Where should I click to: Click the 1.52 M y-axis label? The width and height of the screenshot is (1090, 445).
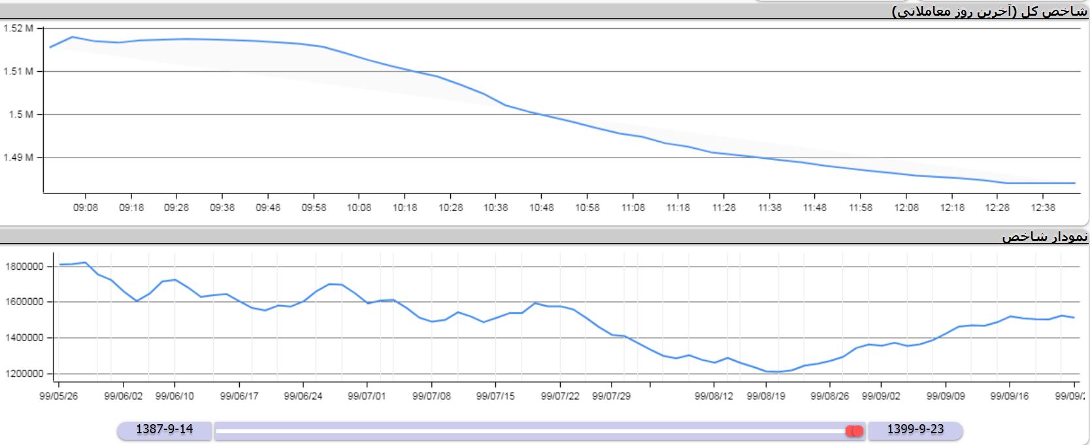click(18, 29)
